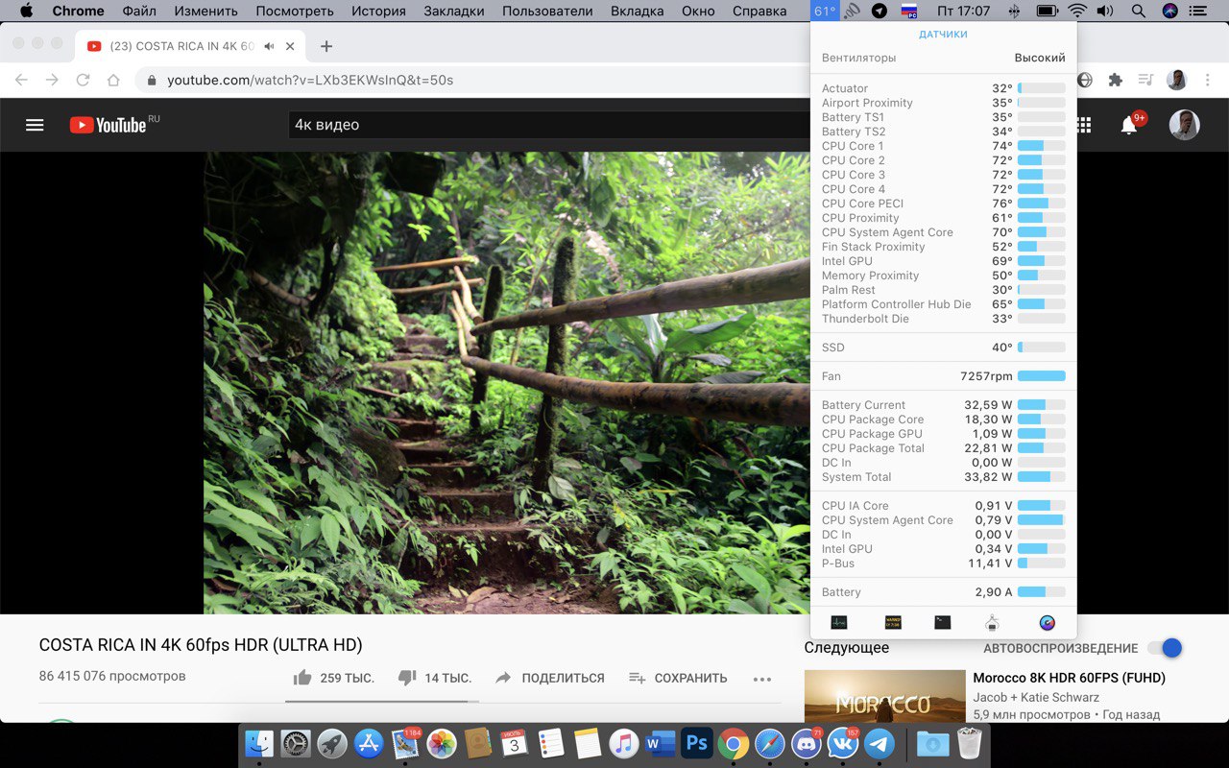Open the Закладки menu
Image resolution: width=1229 pixels, height=768 pixels.
click(452, 12)
